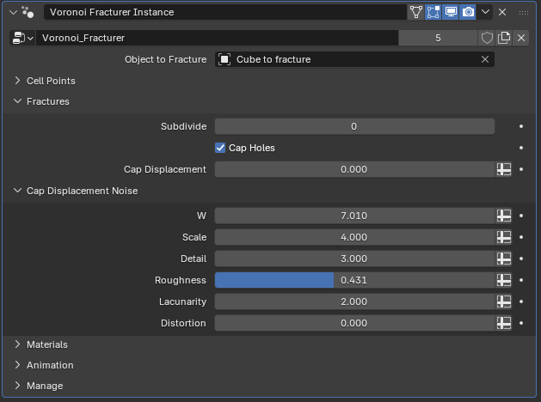
Task: Toggle edit mode display for modifier
Action: [433, 12]
